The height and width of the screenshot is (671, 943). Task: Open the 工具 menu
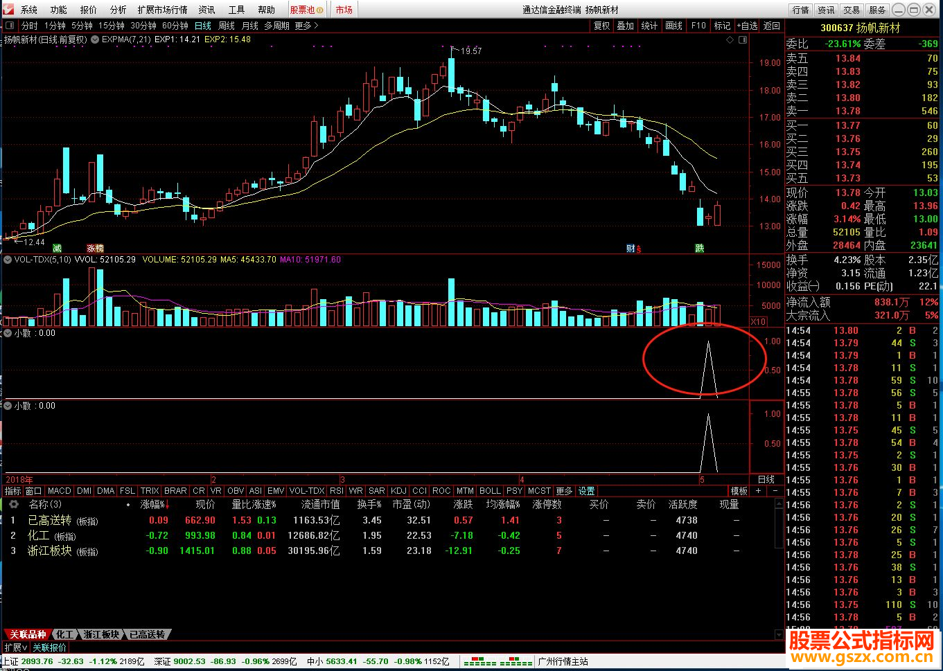coord(237,10)
